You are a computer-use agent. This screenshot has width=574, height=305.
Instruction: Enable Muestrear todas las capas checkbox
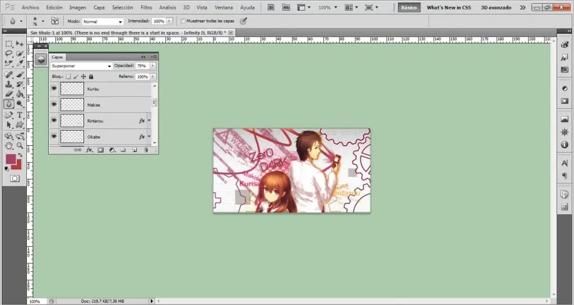[183, 21]
